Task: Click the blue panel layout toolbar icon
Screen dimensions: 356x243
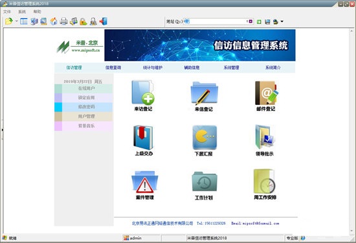Action: (x=24, y=21)
